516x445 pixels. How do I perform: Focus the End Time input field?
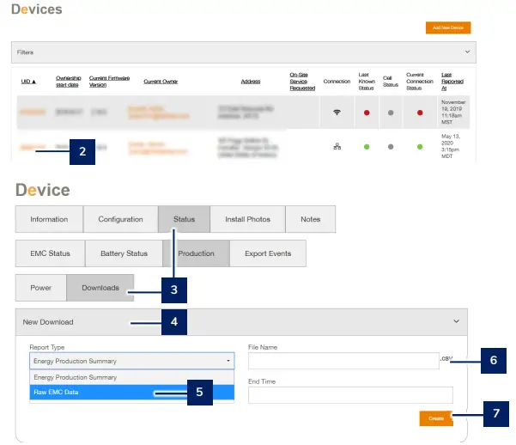click(x=349, y=394)
